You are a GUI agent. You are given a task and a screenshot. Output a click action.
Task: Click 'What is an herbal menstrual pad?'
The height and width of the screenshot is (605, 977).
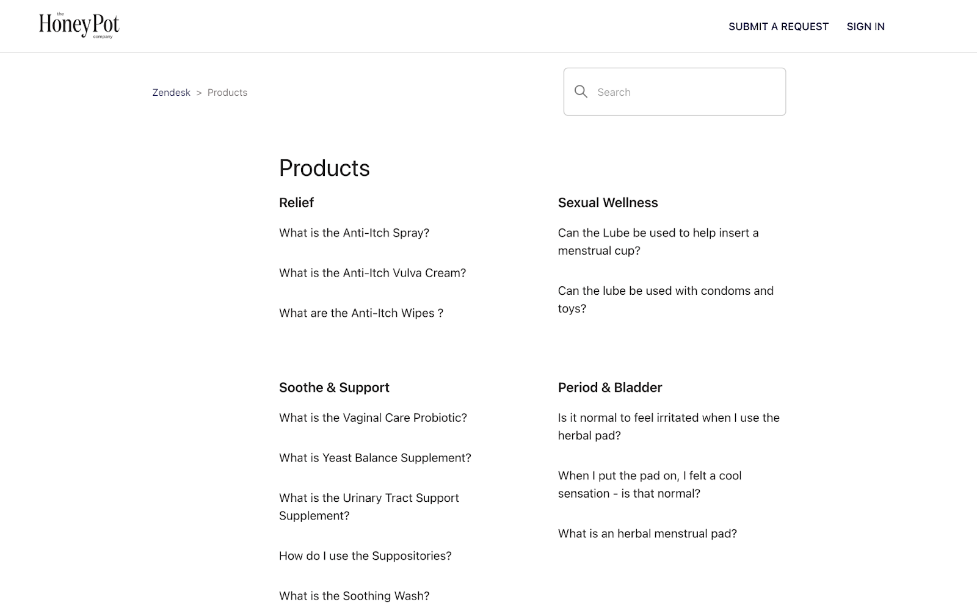(647, 533)
